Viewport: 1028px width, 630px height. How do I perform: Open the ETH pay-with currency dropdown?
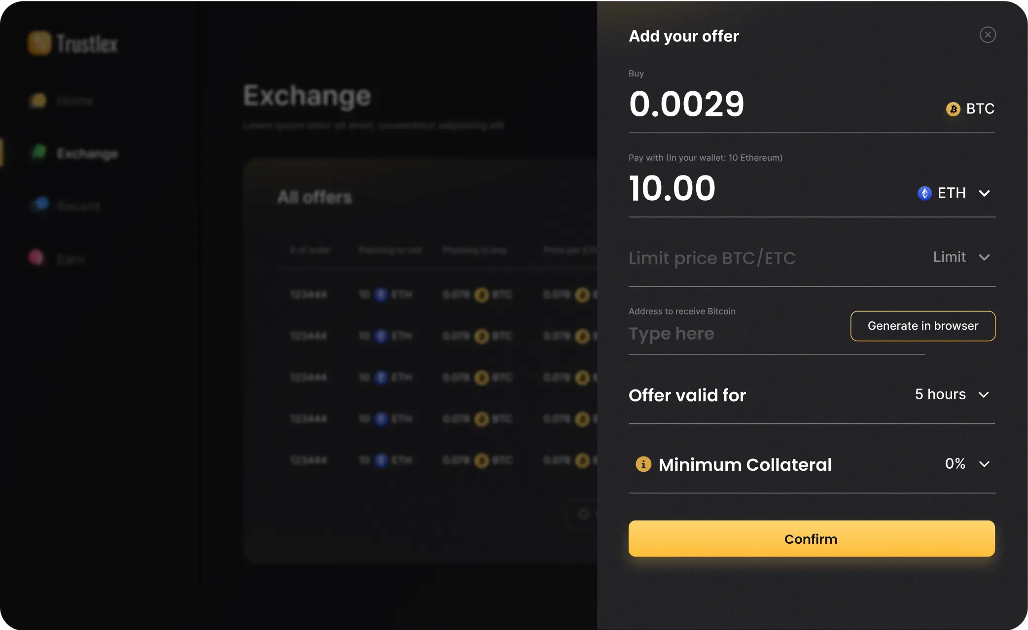pyautogui.click(x=984, y=193)
